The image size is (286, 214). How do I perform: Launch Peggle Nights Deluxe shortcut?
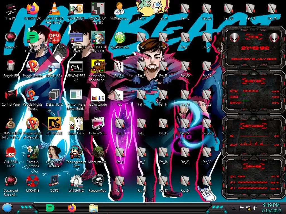coord(33,99)
